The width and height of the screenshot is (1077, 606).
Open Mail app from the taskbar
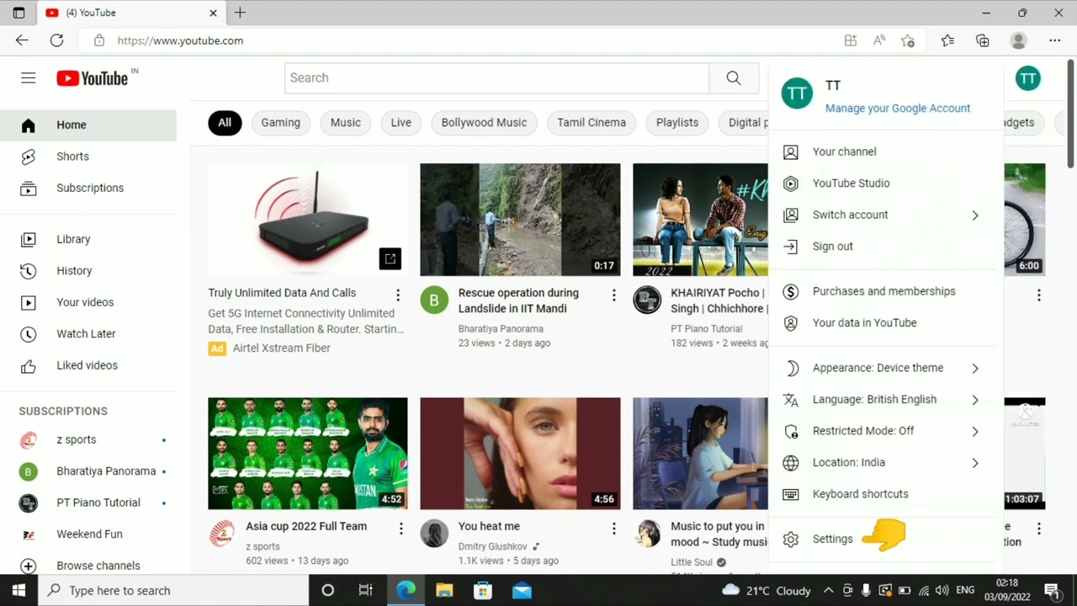point(522,591)
